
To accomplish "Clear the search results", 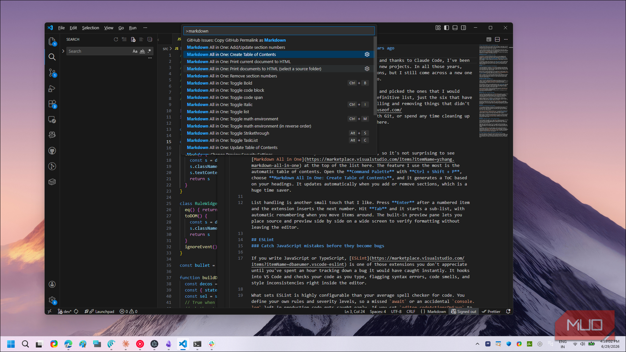I will coord(124,39).
